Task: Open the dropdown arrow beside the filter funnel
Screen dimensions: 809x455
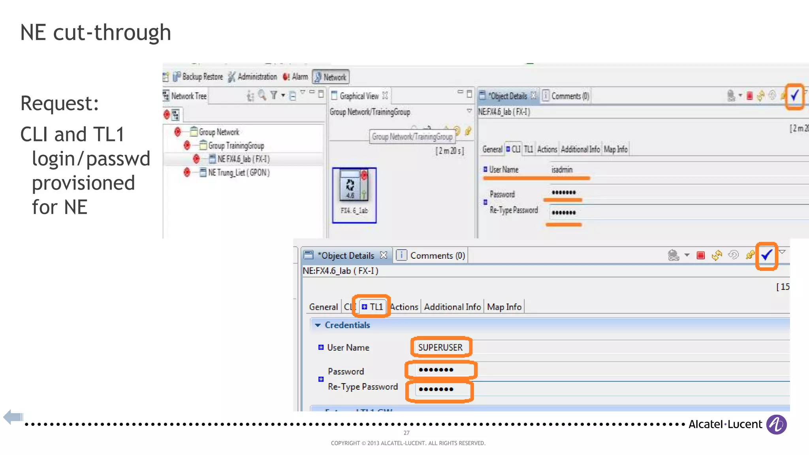Action: coord(283,95)
